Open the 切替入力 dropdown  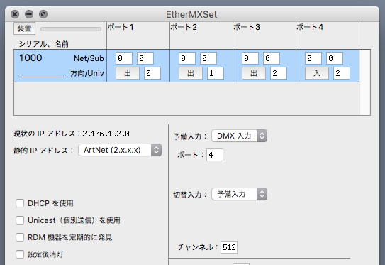click(x=239, y=194)
